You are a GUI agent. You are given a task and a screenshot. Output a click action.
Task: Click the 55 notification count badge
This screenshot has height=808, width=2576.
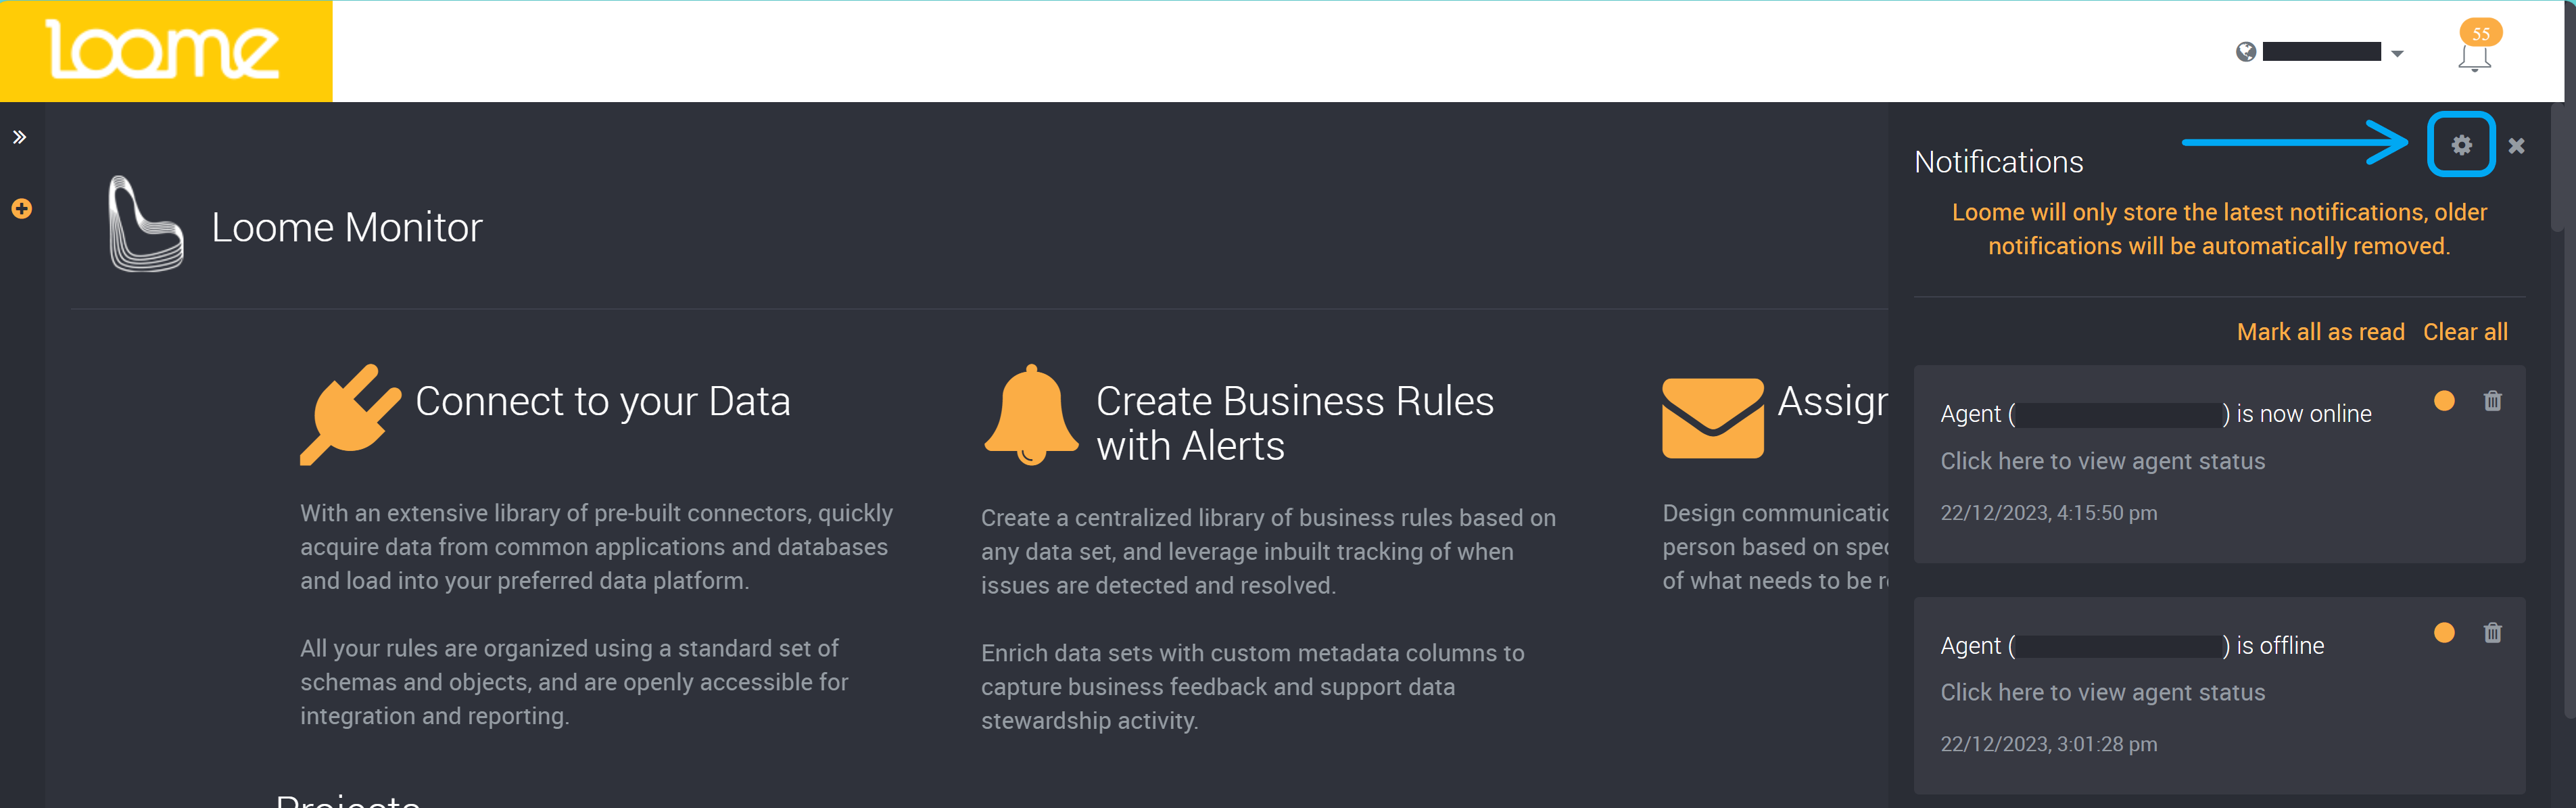[x=2481, y=33]
